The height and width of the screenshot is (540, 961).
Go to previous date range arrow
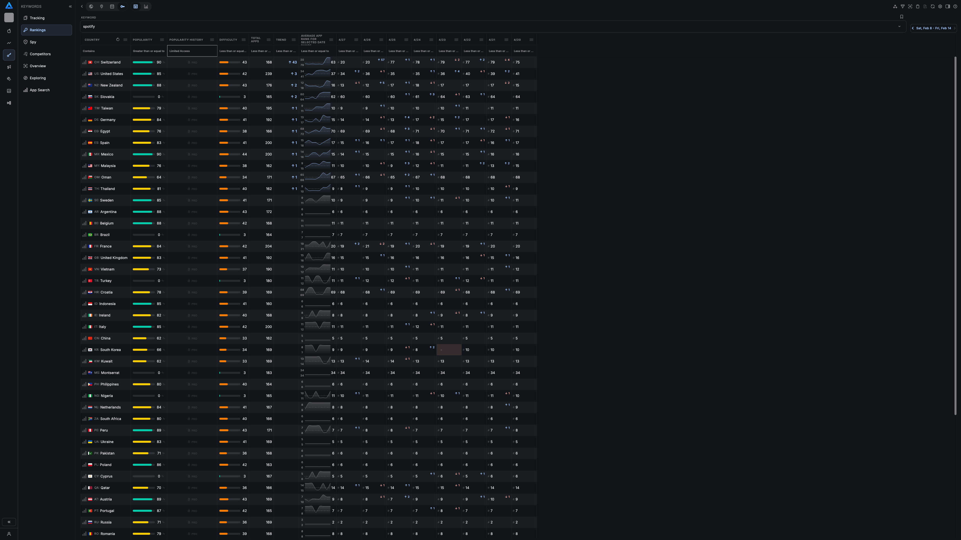click(x=913, y=28)
